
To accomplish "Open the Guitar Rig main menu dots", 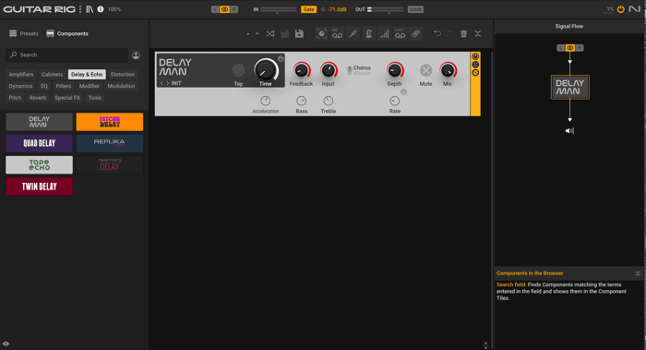I will pyautogui.click(x=80, y=9).
